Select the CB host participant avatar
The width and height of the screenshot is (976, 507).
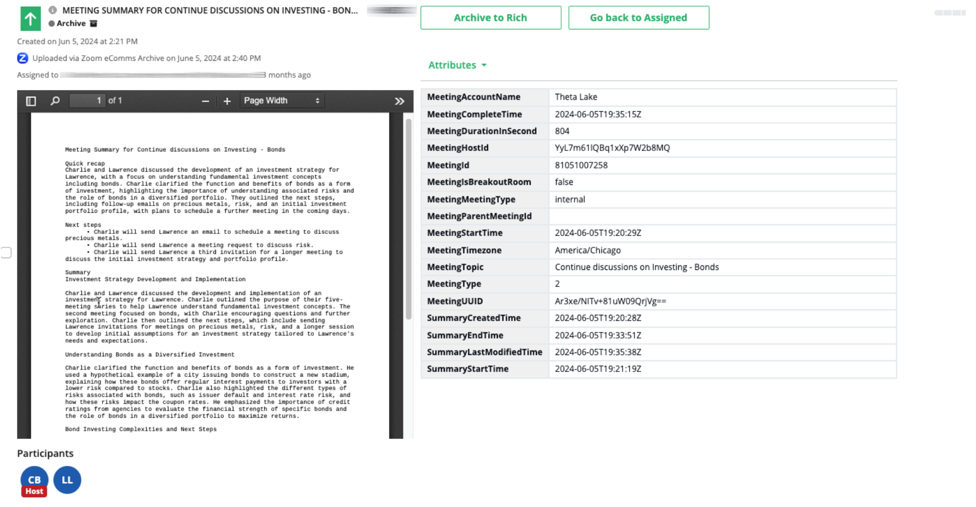tap(34, 480)
